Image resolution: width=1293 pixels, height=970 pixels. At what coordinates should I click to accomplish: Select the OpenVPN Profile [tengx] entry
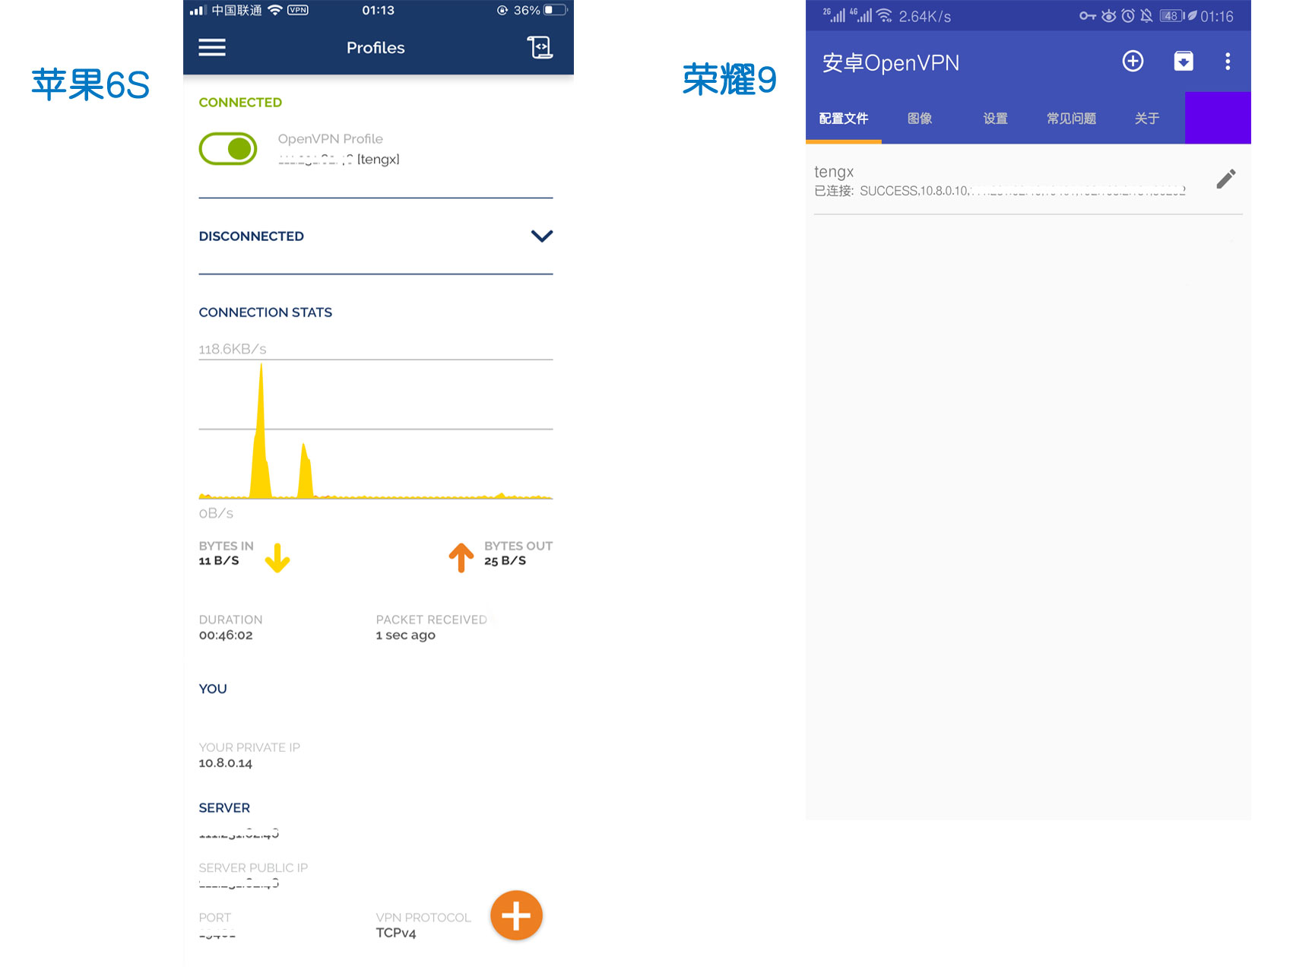coord(338,149)
